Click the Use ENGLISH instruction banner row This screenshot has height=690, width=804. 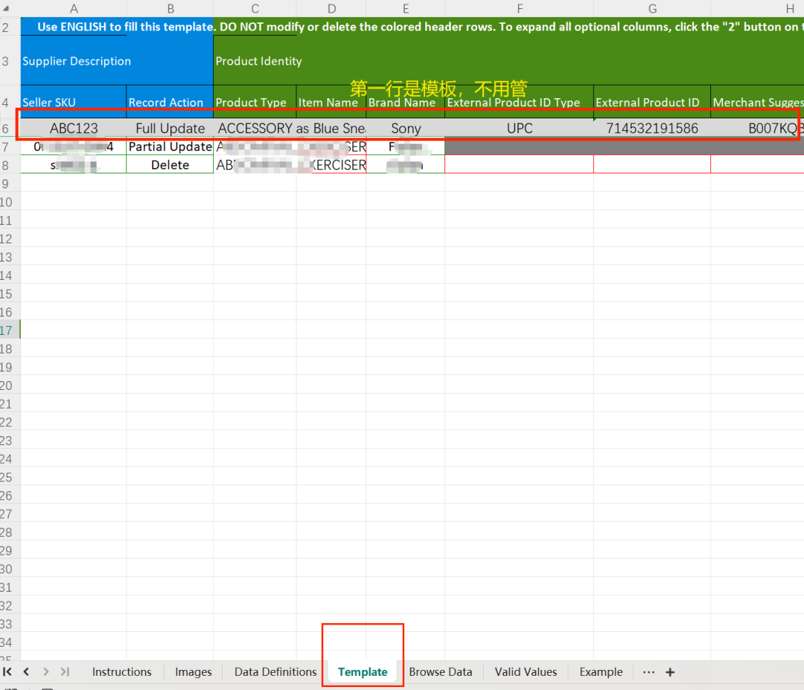[412, 27]
